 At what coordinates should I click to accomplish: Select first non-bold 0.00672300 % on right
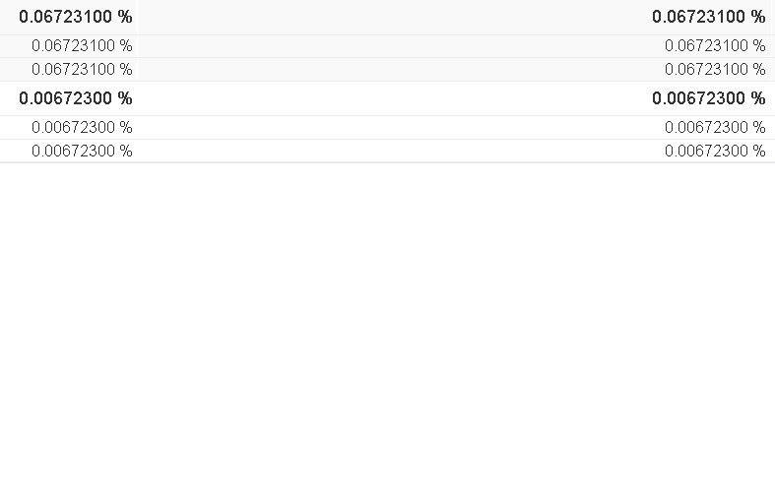click(715, 128)
